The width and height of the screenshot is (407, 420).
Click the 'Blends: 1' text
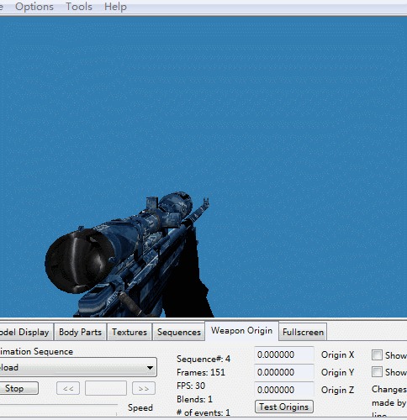(x=194, y=399)
